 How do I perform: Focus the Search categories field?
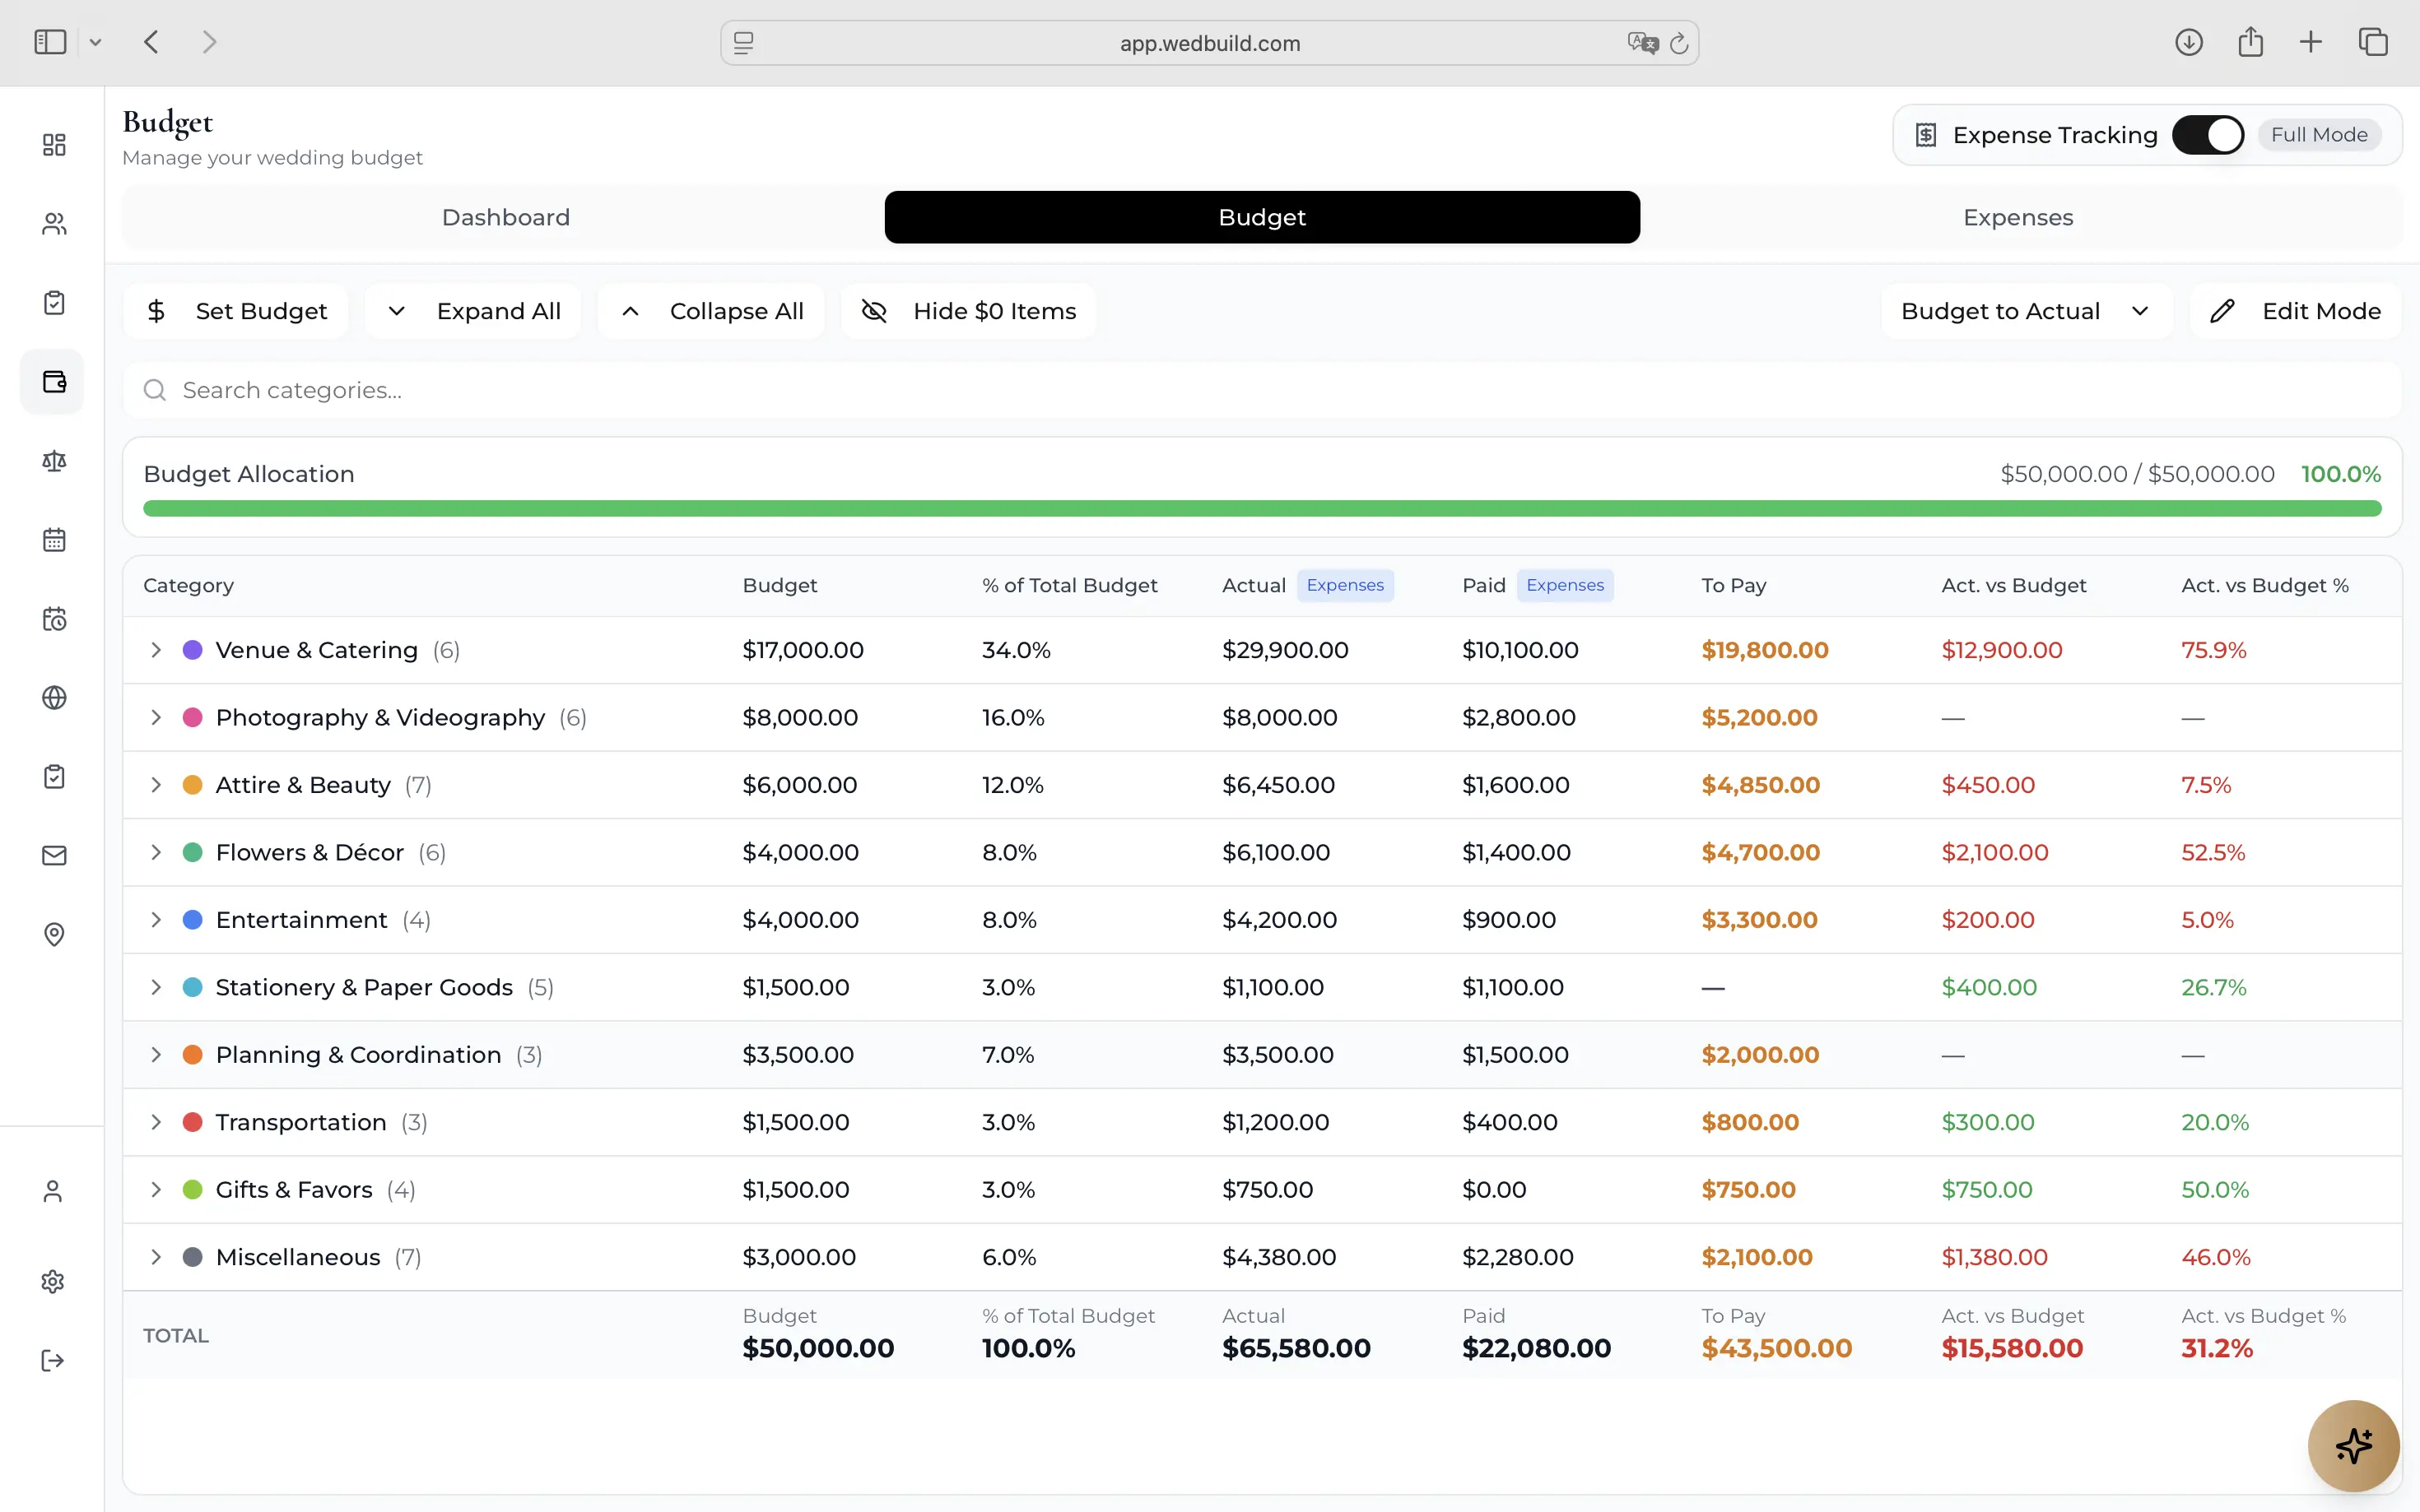coord(1262,390)
